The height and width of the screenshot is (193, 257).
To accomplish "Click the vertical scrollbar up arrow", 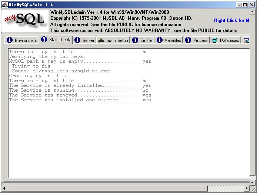I will pyautogui.click(x=253, y=12).
